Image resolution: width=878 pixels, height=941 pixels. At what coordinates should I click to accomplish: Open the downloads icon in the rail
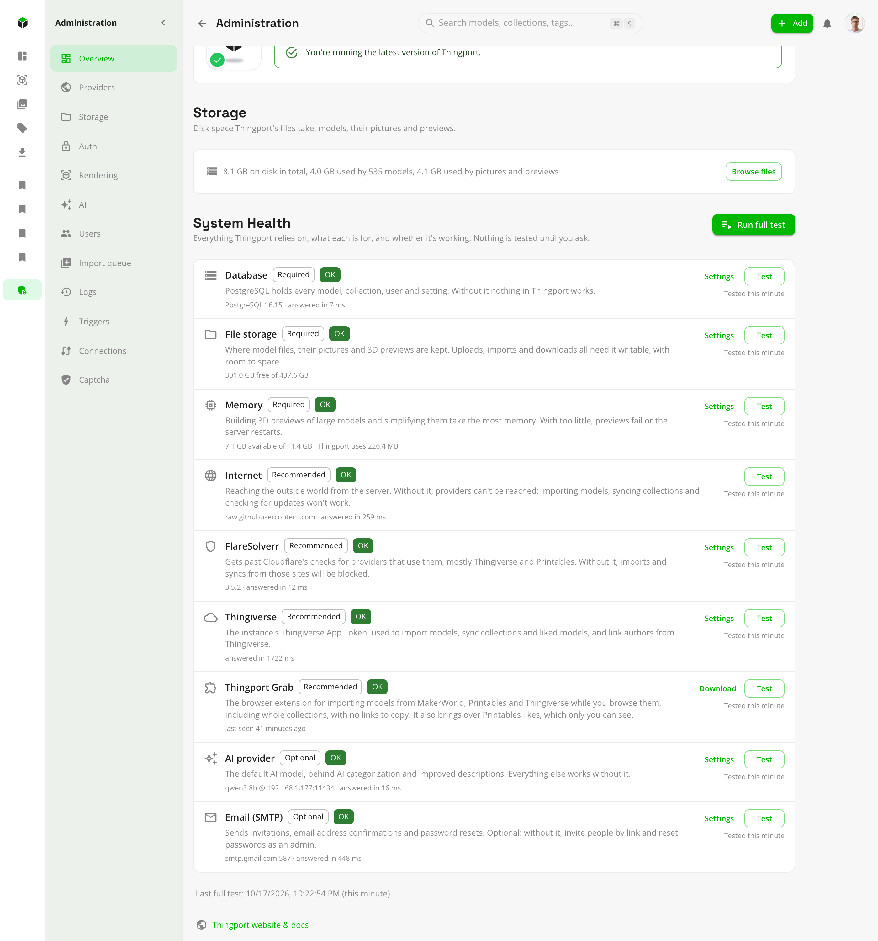pos(22,152)
